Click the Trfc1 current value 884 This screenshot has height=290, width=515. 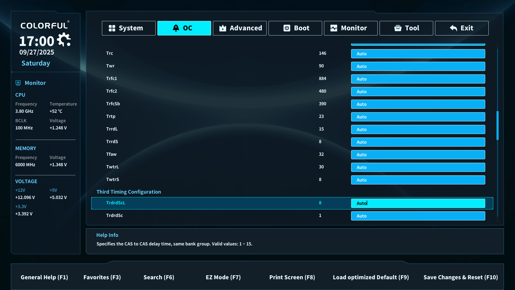pos(322,78)
